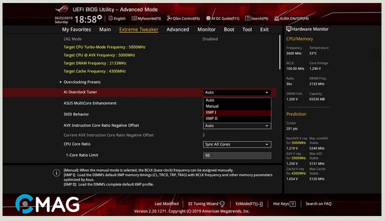Select XMP II option
Viewport: 385px width, 221px height.
pyautogui.click(x=237, y=118)
